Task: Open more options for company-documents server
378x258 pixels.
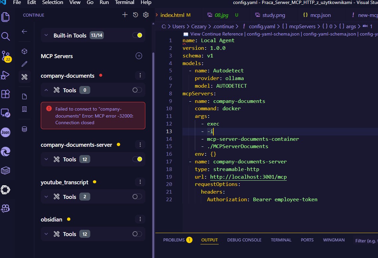Action: pos(140,75)
